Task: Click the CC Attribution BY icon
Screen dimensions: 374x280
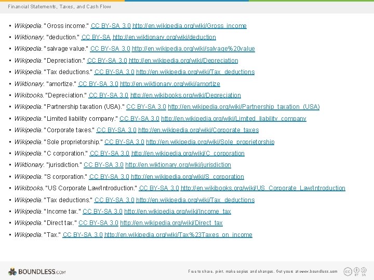Action: pyautogui.click(x=356, y=270)
